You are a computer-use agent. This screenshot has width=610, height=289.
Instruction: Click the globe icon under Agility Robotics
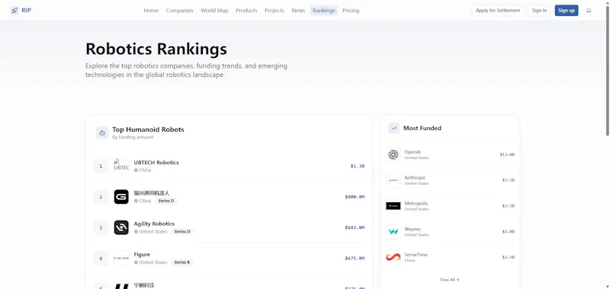point(136,232)
